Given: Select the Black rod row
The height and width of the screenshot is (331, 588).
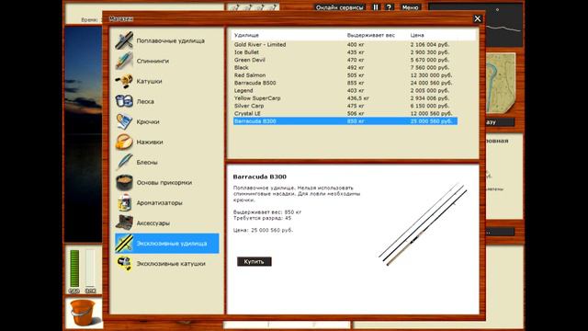Looking at the screenshot, I should click(x=345, y=67).
